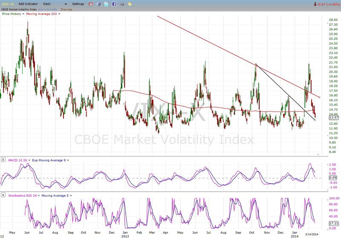
Task: Open the Drawings link
Action: [66, 9]
